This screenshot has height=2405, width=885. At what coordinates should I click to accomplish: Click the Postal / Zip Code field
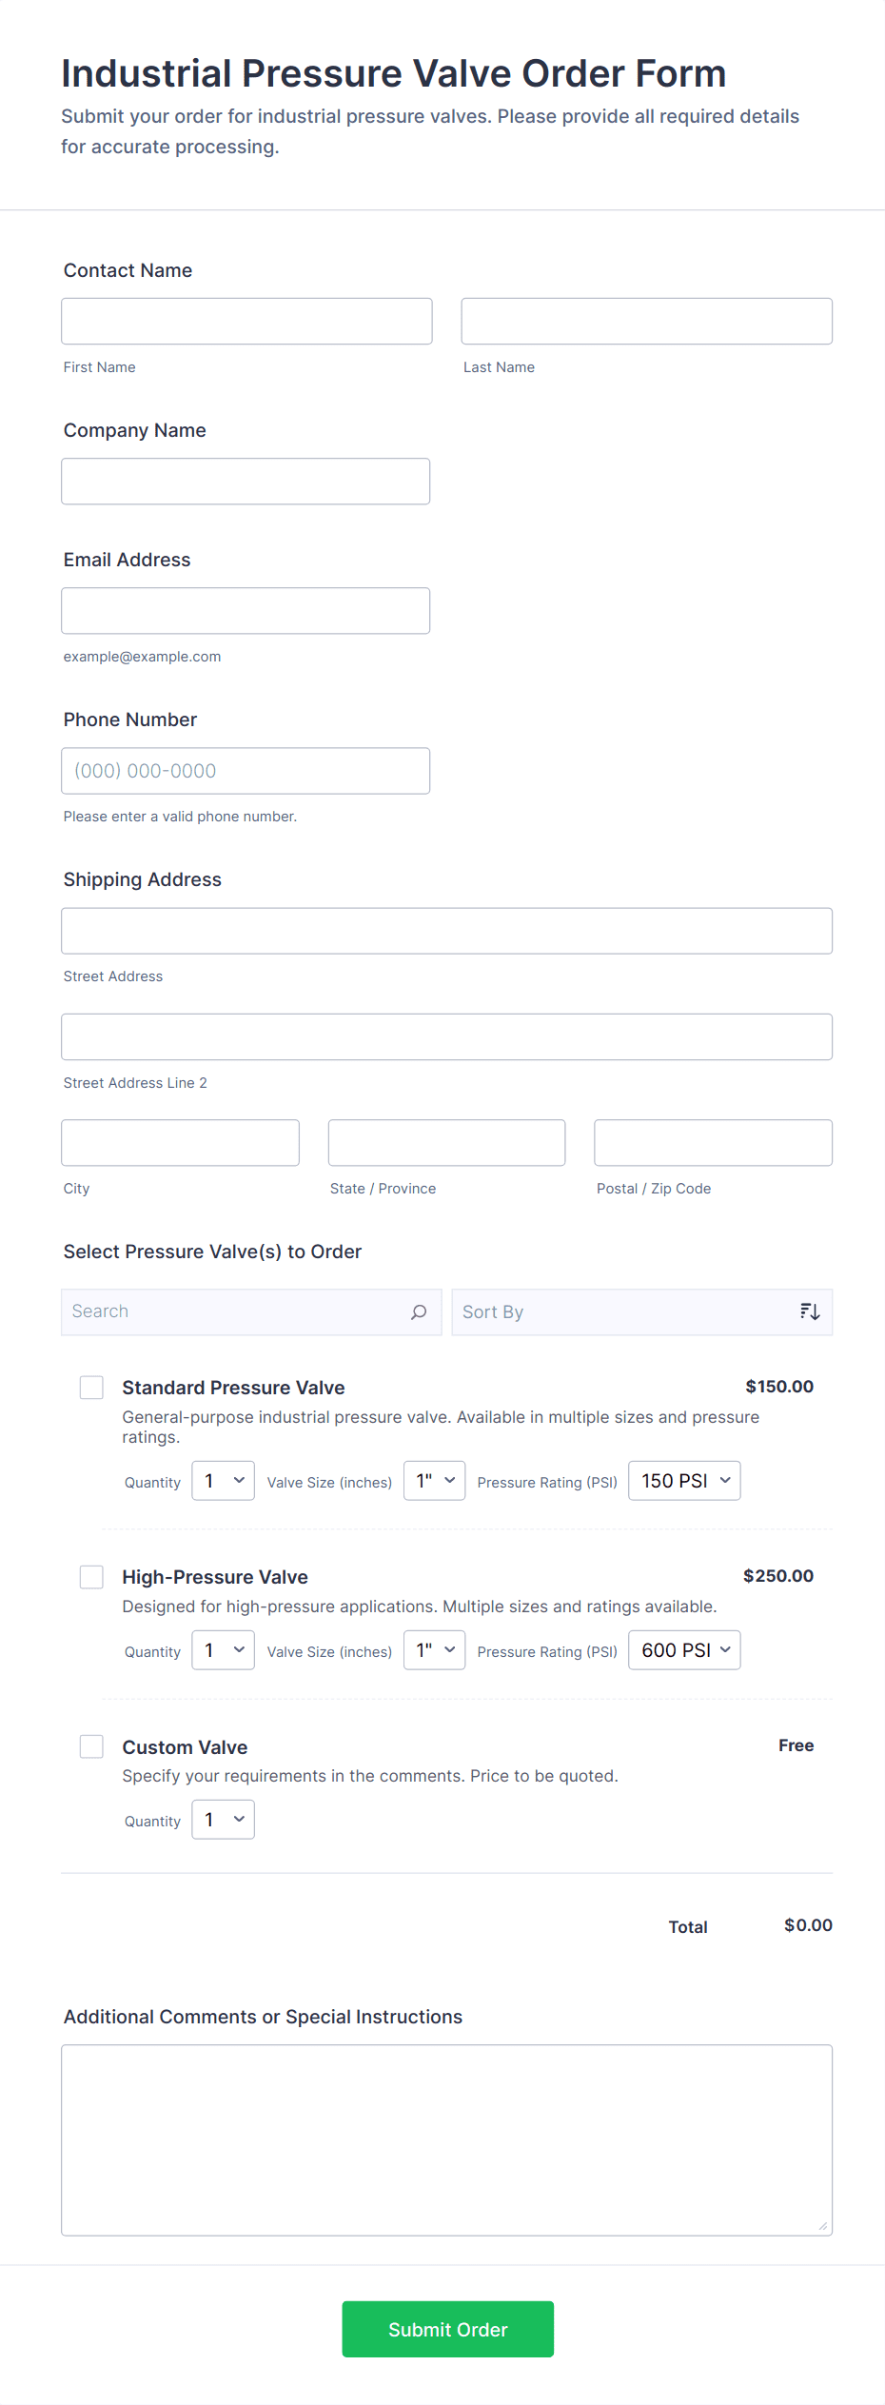pos(714,1143)
